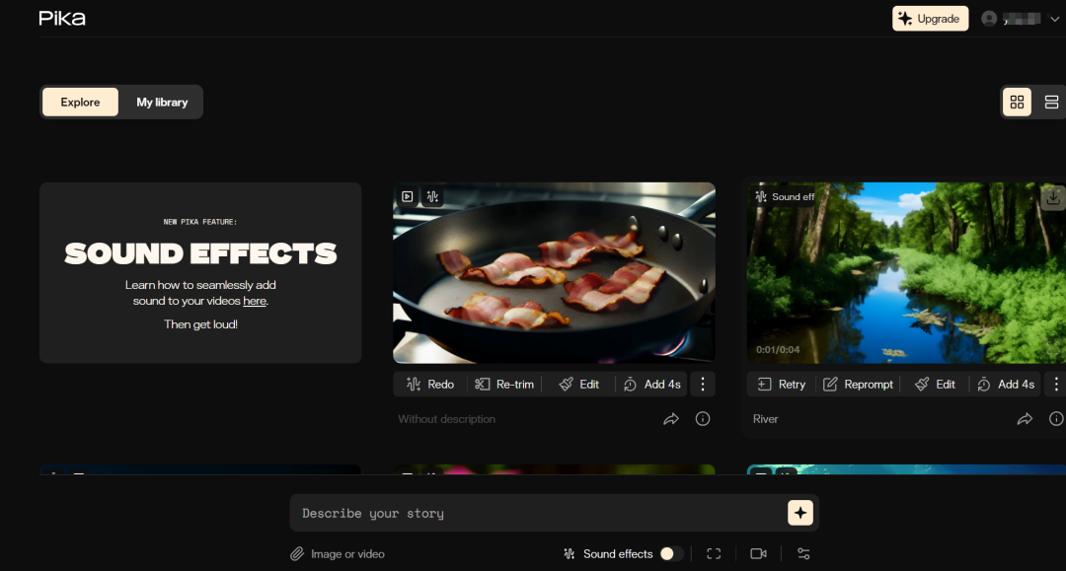Click the Upgrade button
Viewport: 1066px width, 571px height.
pos(930,19)
